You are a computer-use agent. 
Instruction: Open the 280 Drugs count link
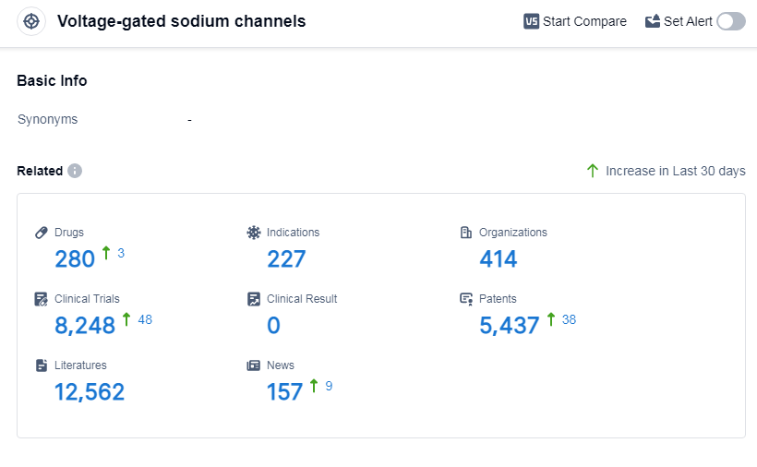75,259
